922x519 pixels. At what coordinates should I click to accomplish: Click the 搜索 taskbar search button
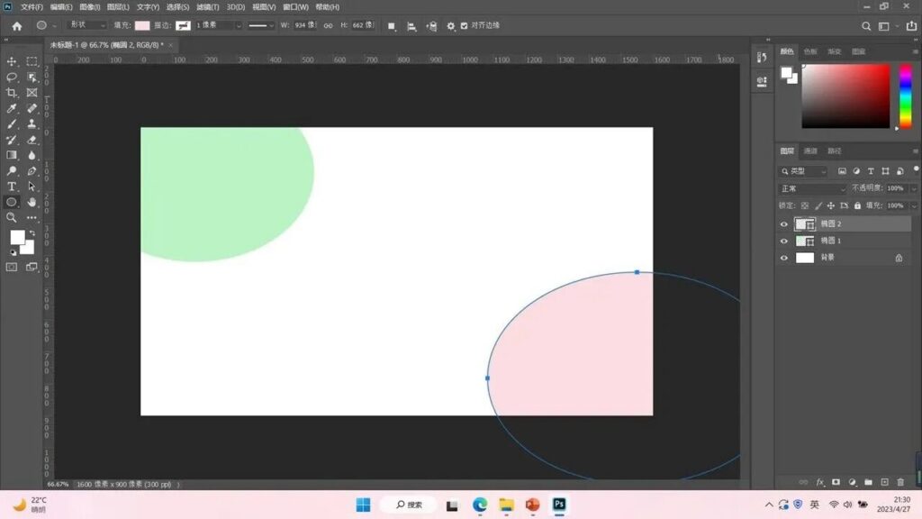coord(410,505)
